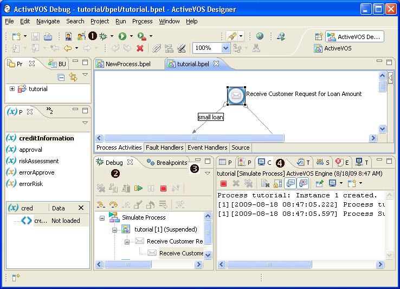Select the errorApprove variable
Screen dimensions: 400x289
pyautogui.click(x=37, y=172)
